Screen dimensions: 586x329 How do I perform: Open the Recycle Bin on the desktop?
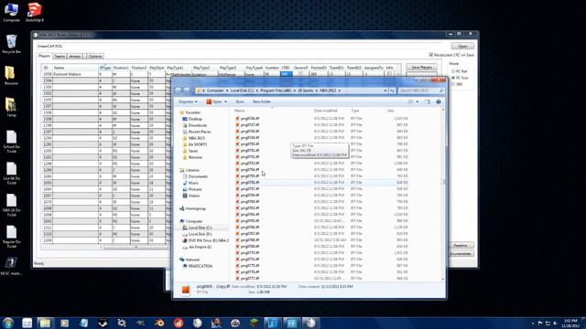[x=11, y=44]
